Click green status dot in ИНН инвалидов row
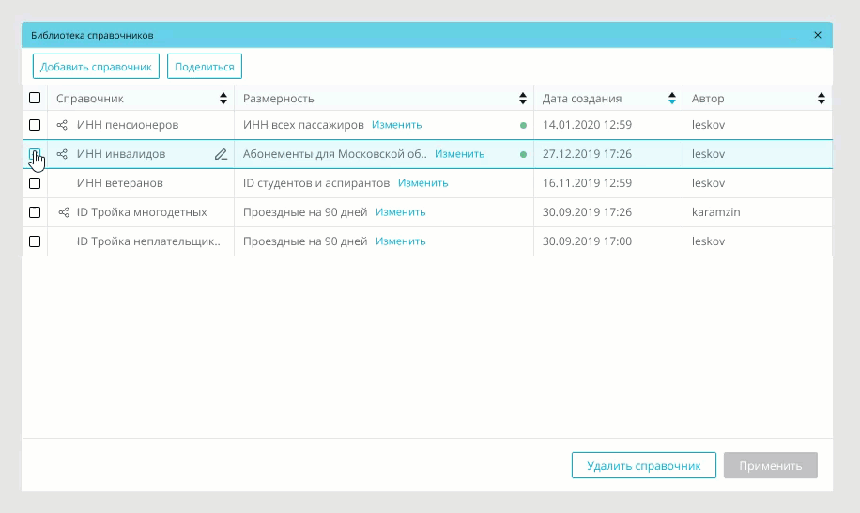Image resolution: width=860 pixels, height=513 pixels. 523,154
